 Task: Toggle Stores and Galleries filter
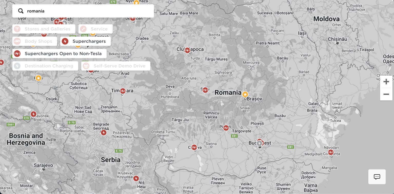(x=44, y=29)
